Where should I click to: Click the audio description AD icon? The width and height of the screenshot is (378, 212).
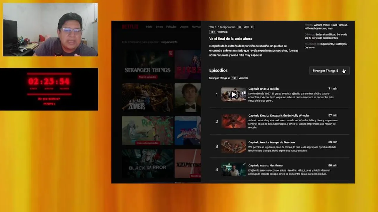click(246, 27)
